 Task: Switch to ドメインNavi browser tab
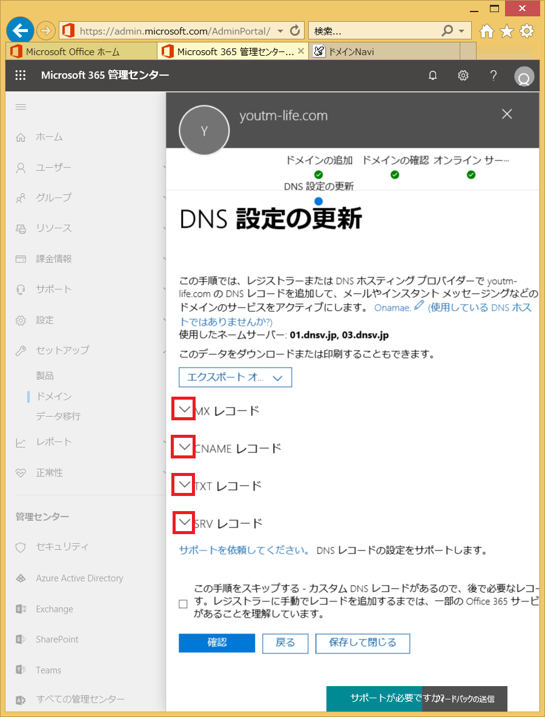coord(385,51)
